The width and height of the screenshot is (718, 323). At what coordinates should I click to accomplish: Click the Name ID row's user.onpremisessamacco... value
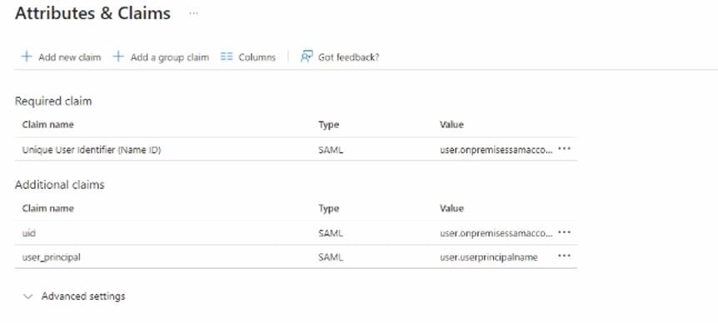[x=496, y=150]
